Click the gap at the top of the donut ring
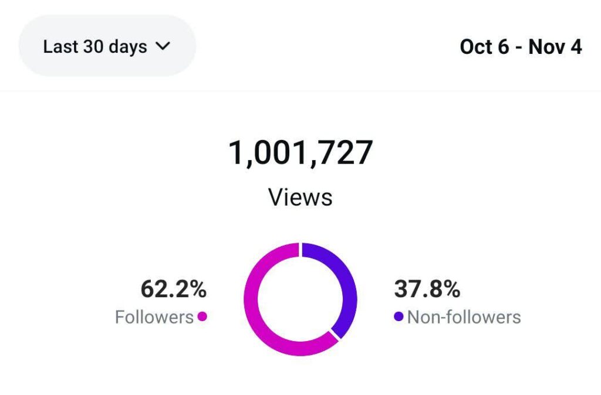 pyautogui.click(x=300, y=250)
